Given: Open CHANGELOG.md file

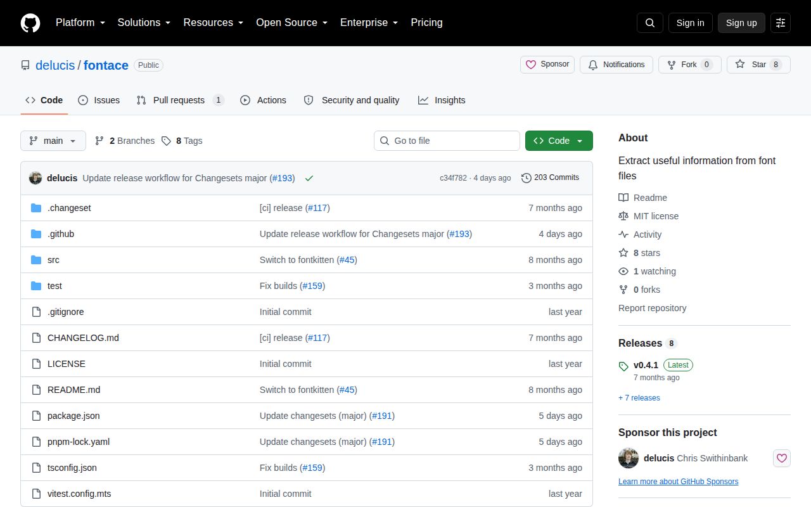Looking at the screenshot, I should [x=83, y=338].
